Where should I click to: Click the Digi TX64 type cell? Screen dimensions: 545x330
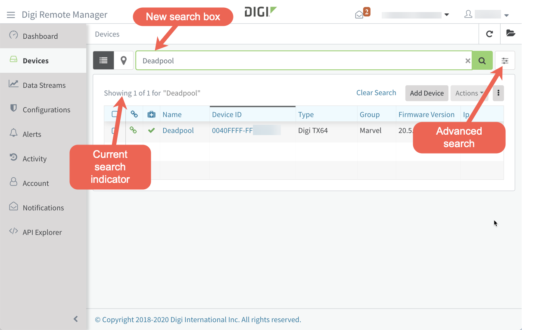(x=313, y=130)
